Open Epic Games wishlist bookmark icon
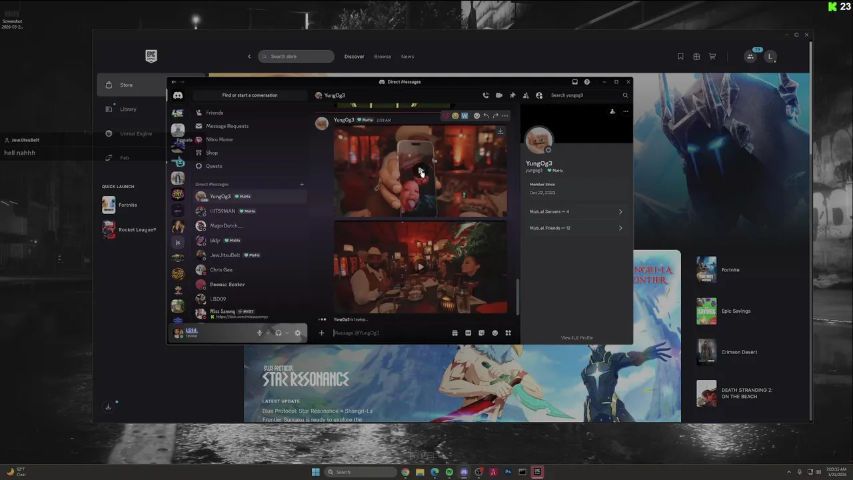Screen dimensions: 853x480 pyautogui.click(x=680, y=57)
